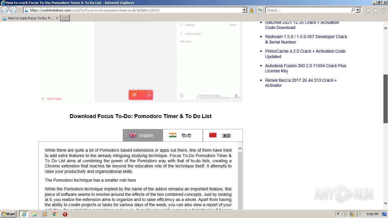Click 'The Pomodoro technique has a smaller role here'
This screenshot has width=388, height=218.
(90, 180)
